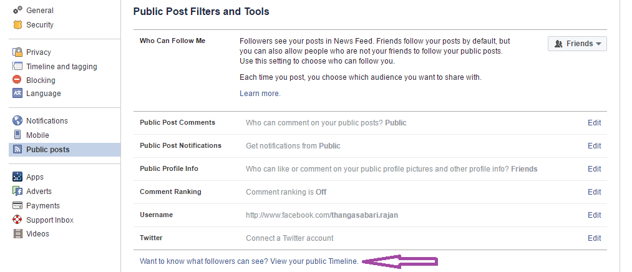
Task: Click the Timeline and tagging icon
Action: tap(17, 66)
